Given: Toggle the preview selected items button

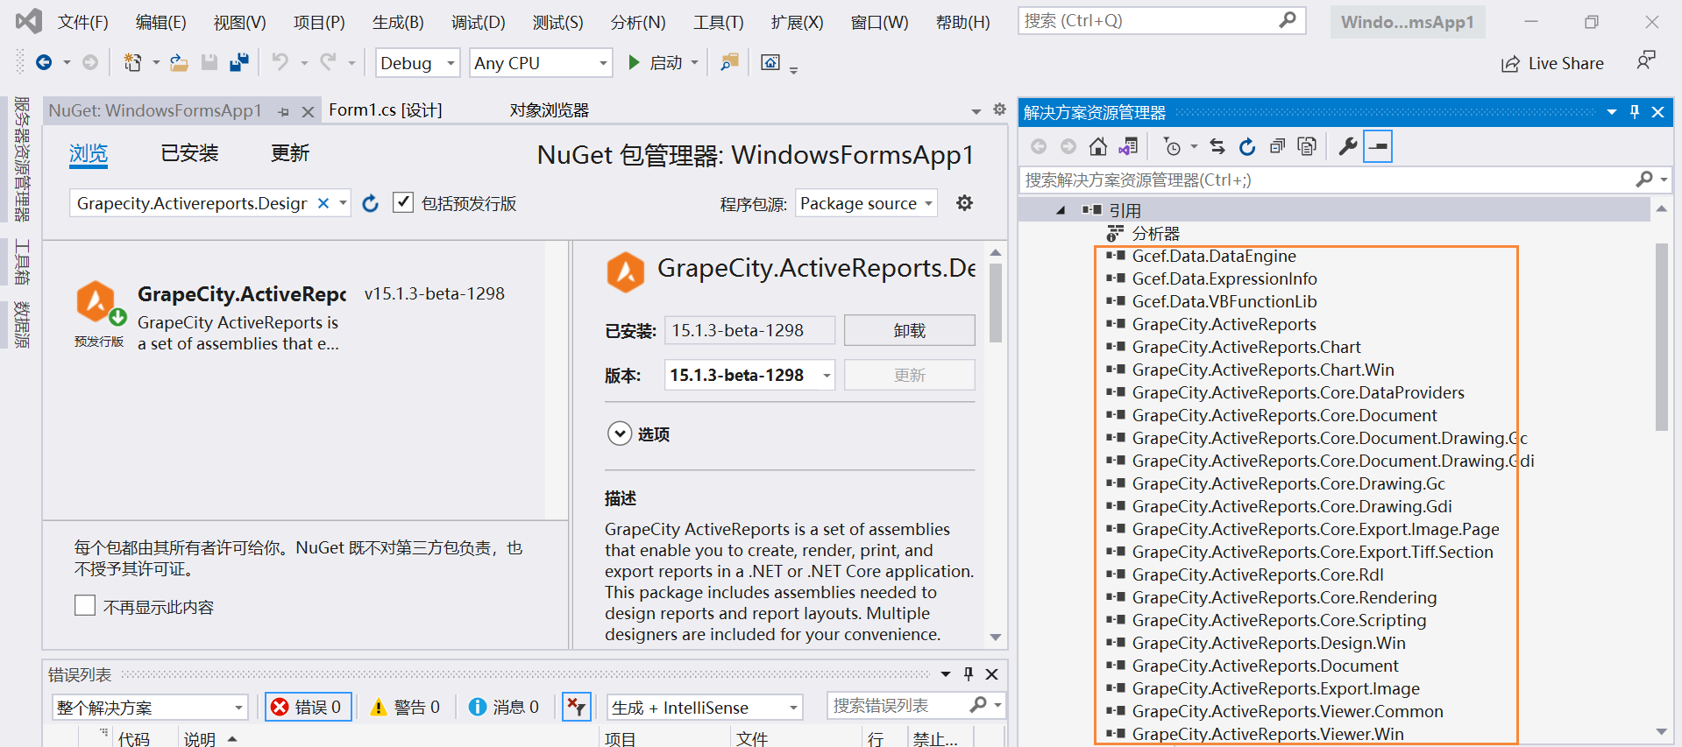Looking at the screenshot, I should pos(1378,146).
